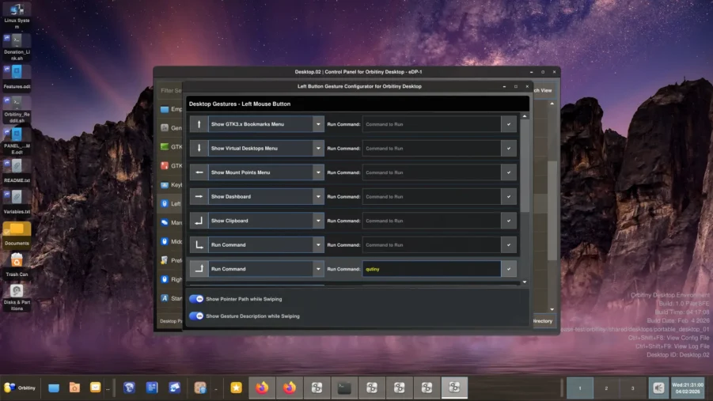The height and width of the screenshot is (401, 713).
Task: Open the Show Virtual Desktops Menu dropdown
Action: (318, 148)
